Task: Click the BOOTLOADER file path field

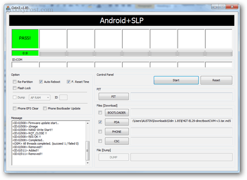Action: click(x=181, y=113)
